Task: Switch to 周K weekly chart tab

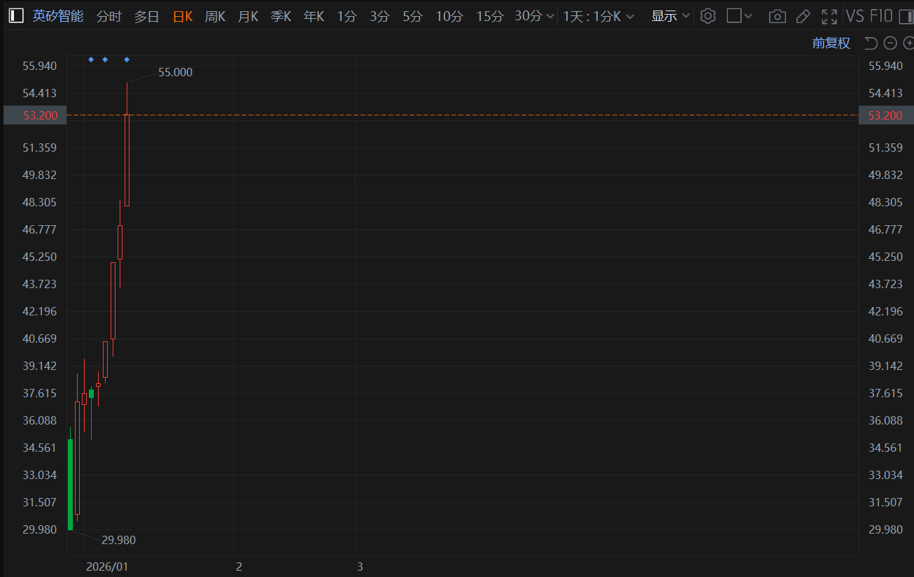Action: 215,16
